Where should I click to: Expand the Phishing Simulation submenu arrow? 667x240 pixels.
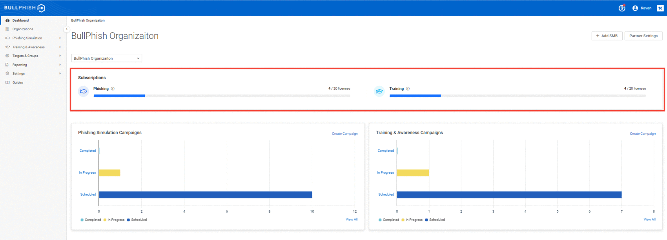[x=60, y=38]
